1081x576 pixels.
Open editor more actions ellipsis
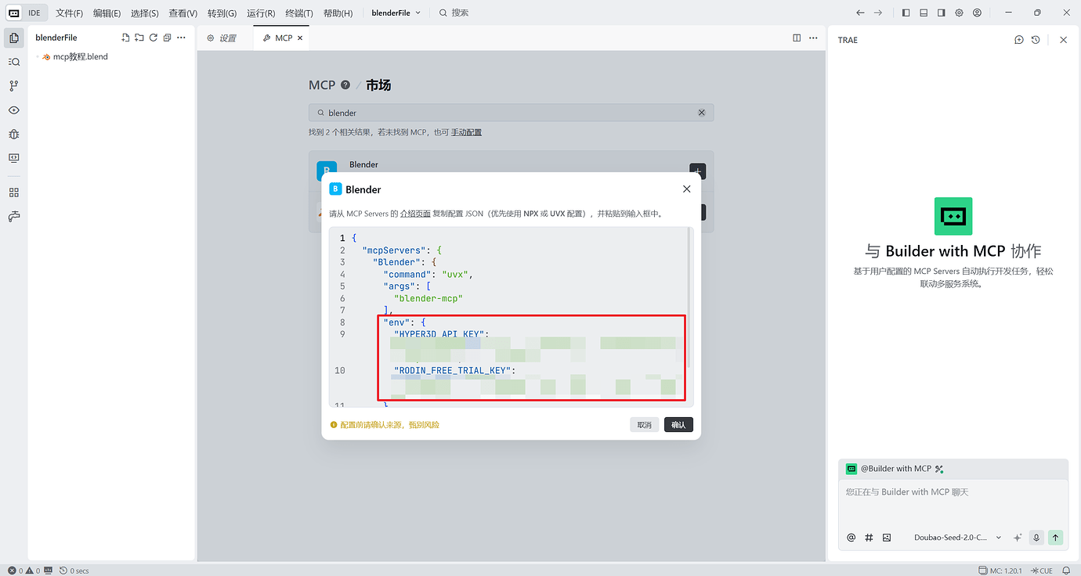point(813,38)
